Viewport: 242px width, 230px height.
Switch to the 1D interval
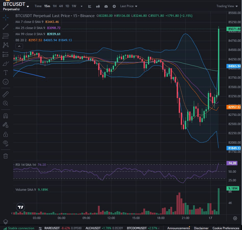tap(67, 6)
